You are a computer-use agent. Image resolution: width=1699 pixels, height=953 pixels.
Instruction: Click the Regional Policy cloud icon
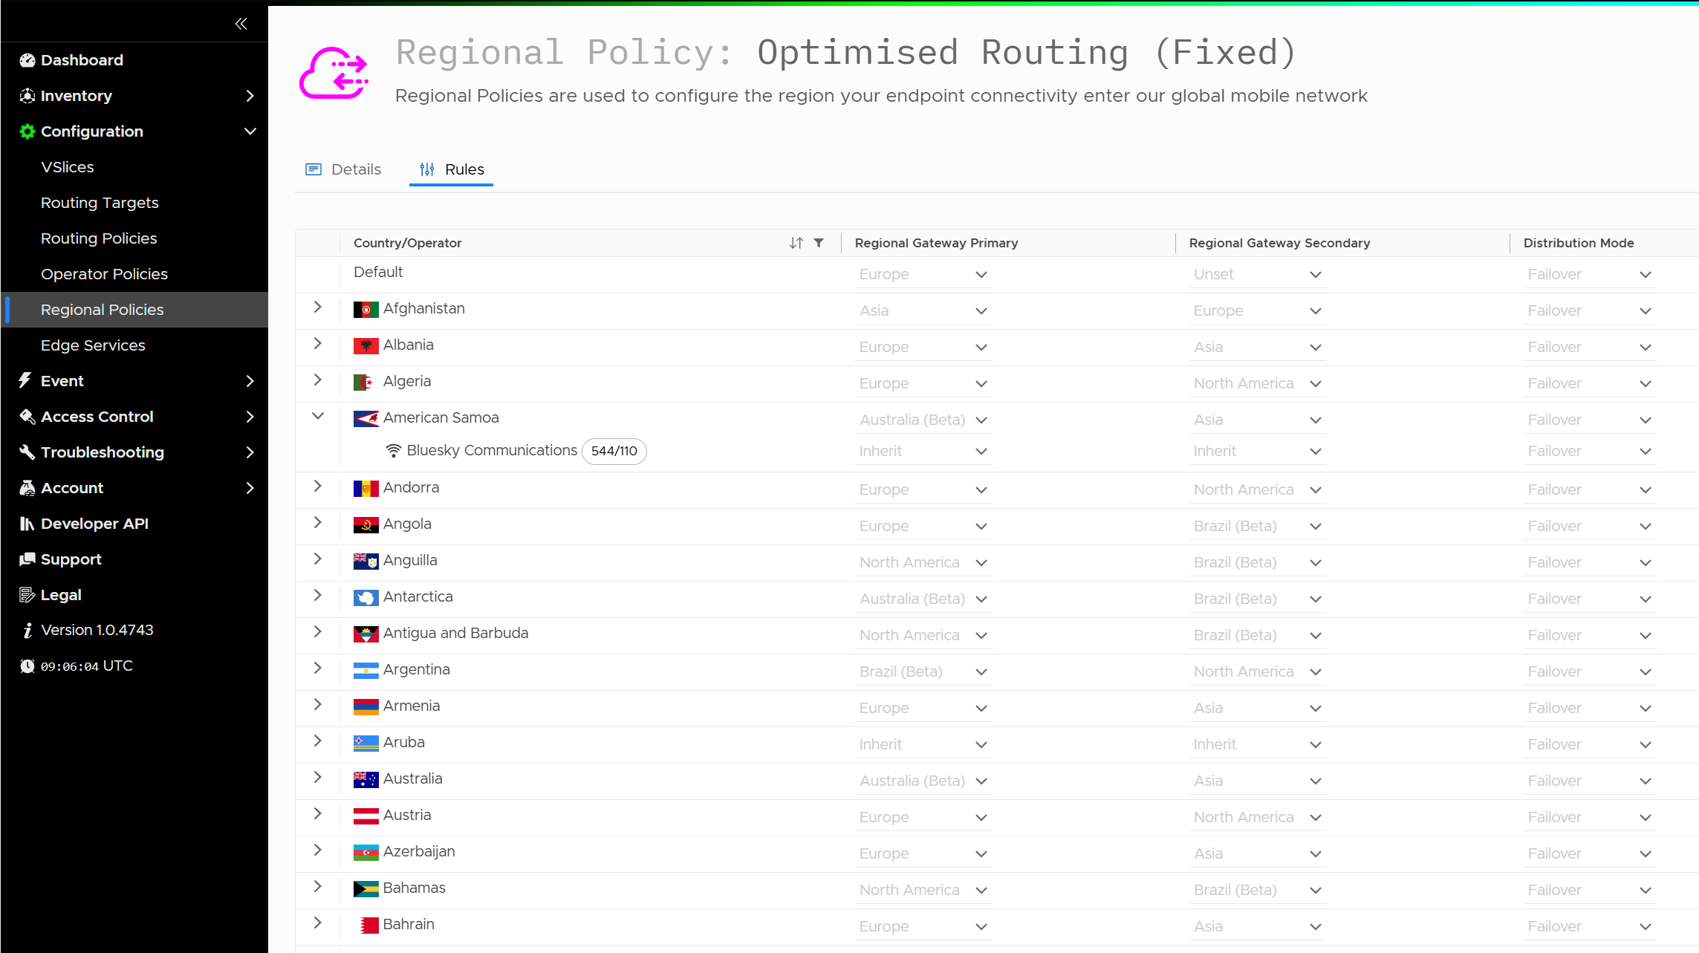pyautogui.click(x=334, y=73)
